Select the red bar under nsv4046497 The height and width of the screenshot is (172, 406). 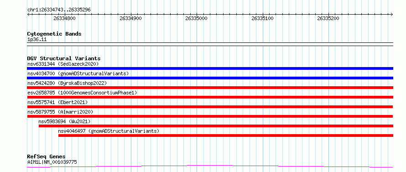[226, 136]
